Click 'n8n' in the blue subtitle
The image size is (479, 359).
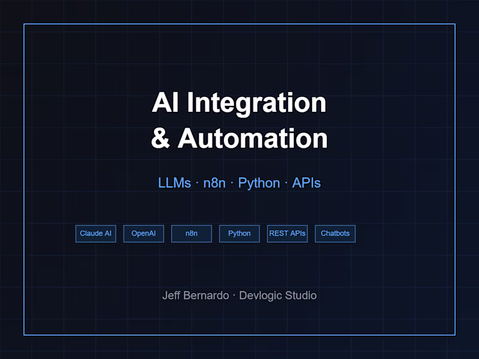(x=214, y=183)
